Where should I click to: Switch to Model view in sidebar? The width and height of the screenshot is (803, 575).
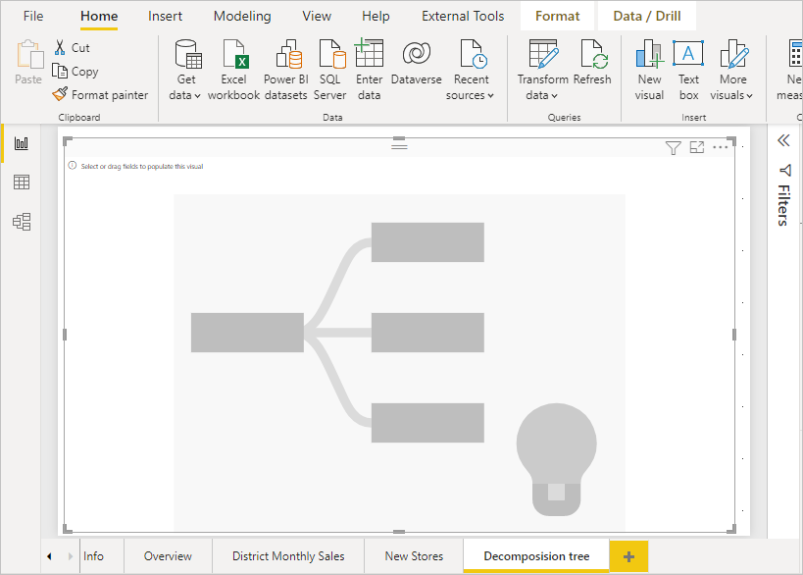(x=22, y=222)
